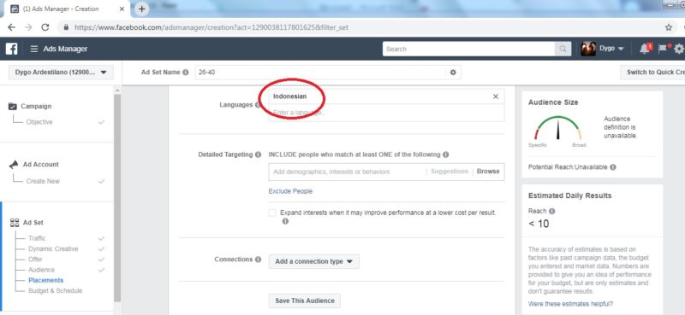Click info icon next to Potential Reach
This screenshot has height=315, width=685.
coord(613,167)
